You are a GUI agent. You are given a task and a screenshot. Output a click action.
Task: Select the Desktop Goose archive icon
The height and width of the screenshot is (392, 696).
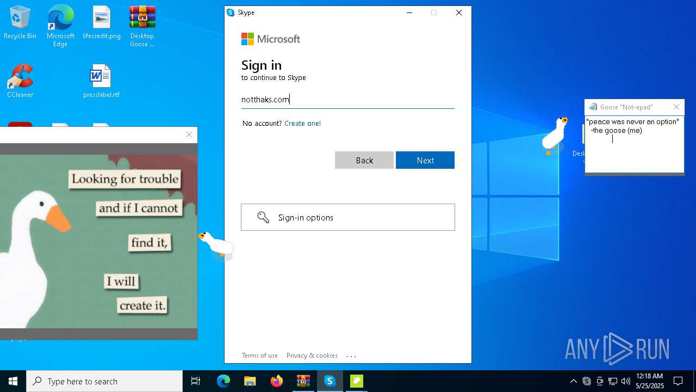pos(142,26)
